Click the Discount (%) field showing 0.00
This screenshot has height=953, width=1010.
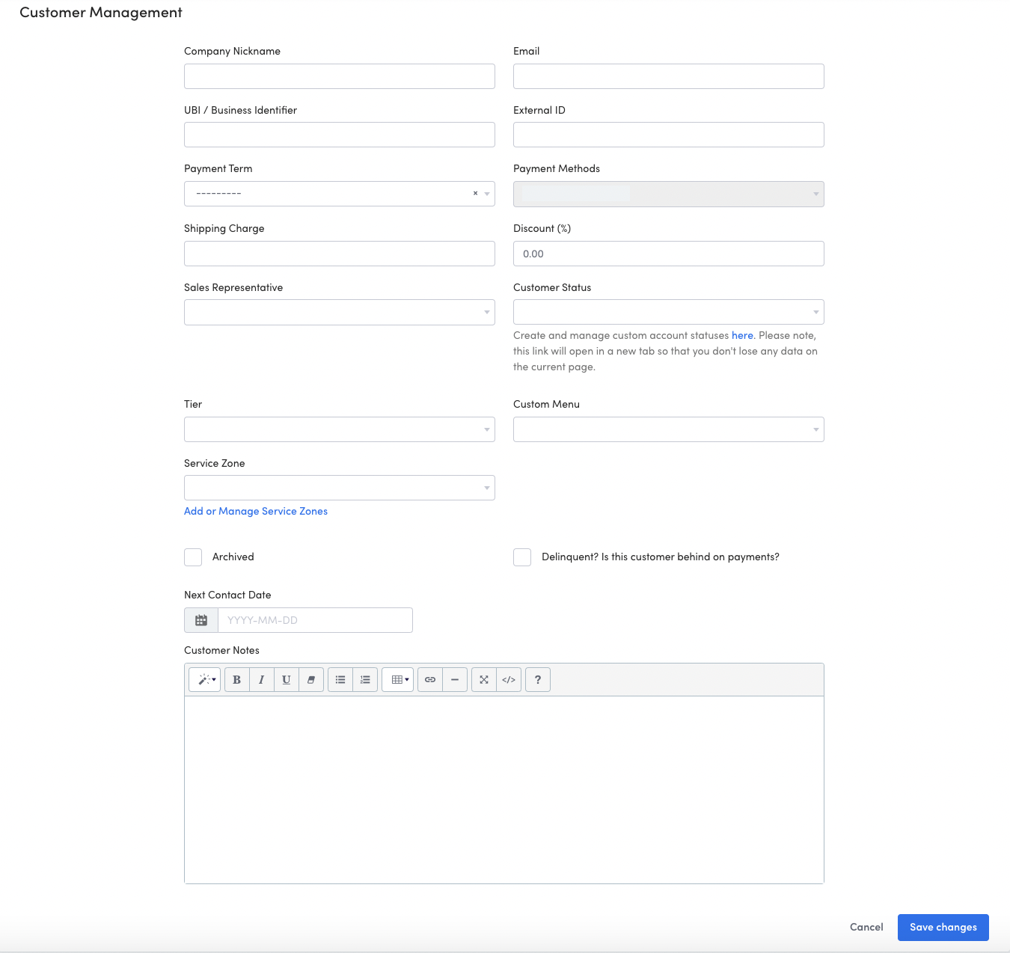(669, 254)
